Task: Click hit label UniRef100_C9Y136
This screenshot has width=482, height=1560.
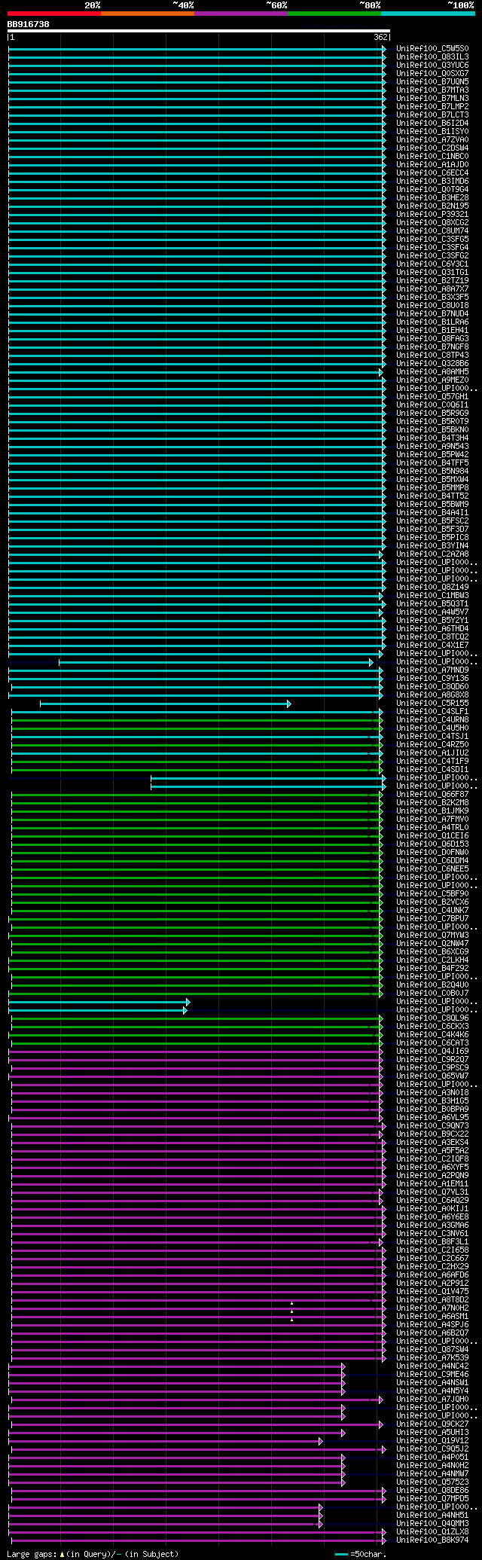Action: 432,679
